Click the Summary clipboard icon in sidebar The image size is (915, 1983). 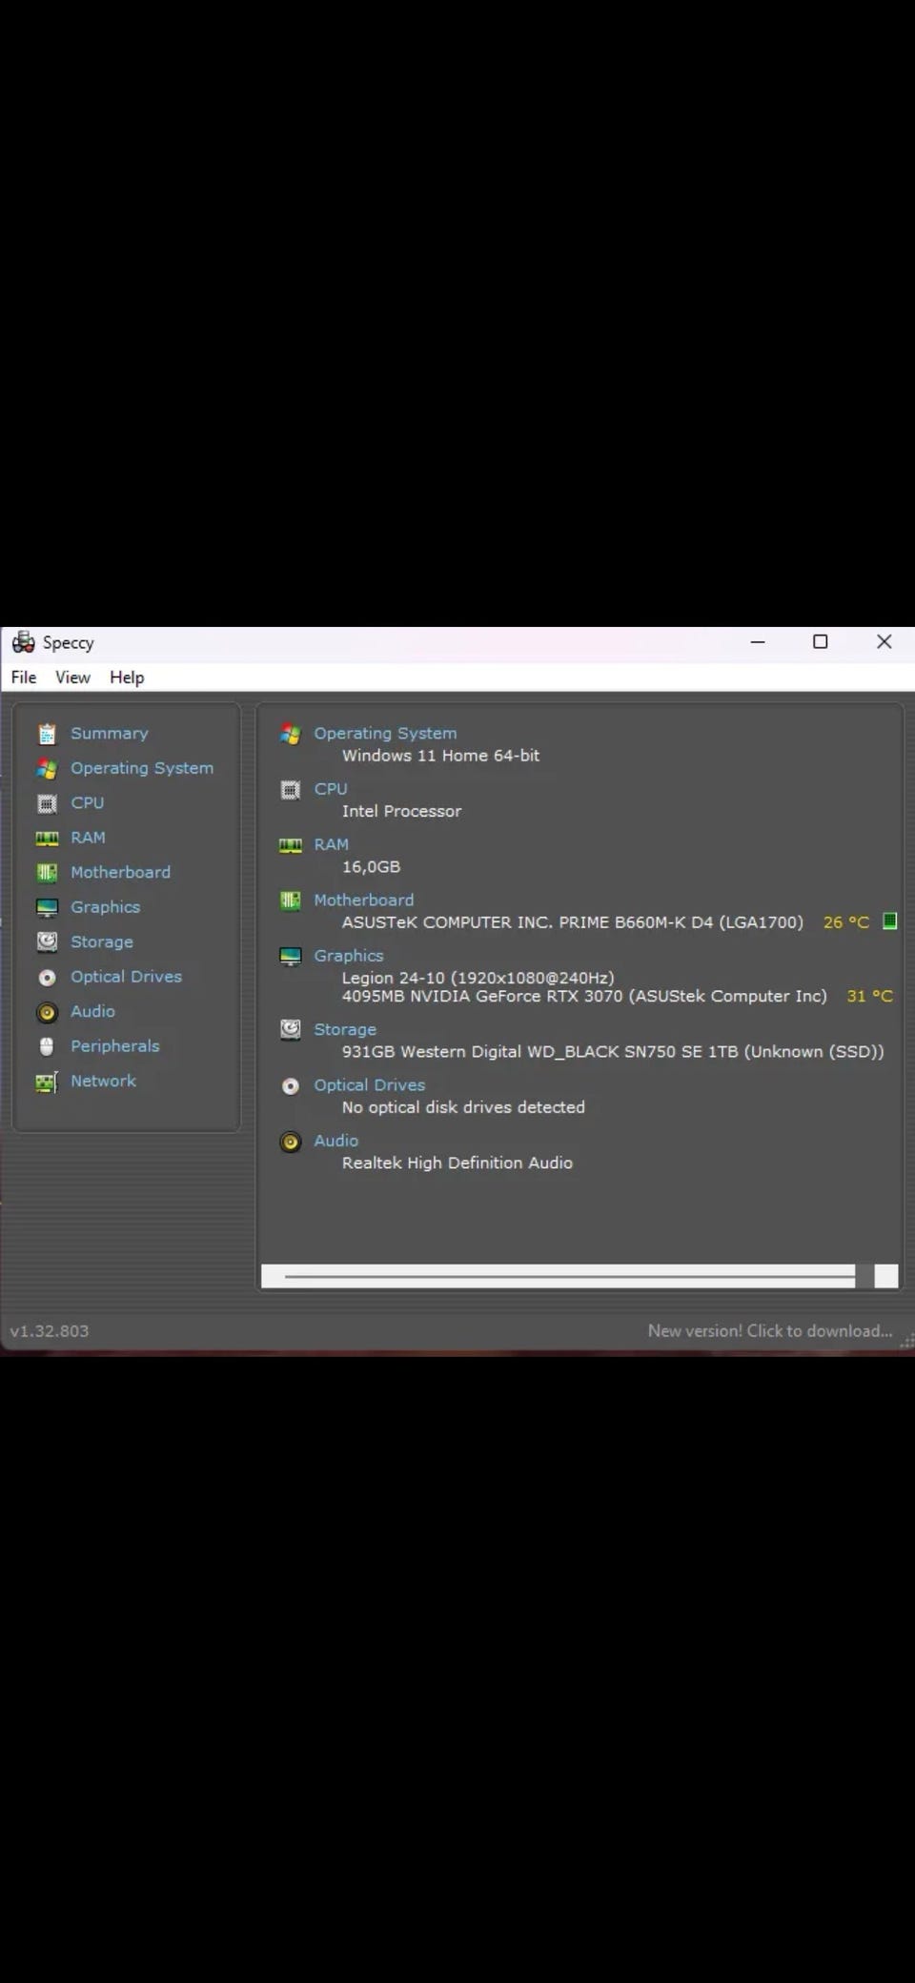pos(47,734)
